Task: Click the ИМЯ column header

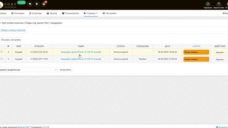Action: [x=19, y=46]
